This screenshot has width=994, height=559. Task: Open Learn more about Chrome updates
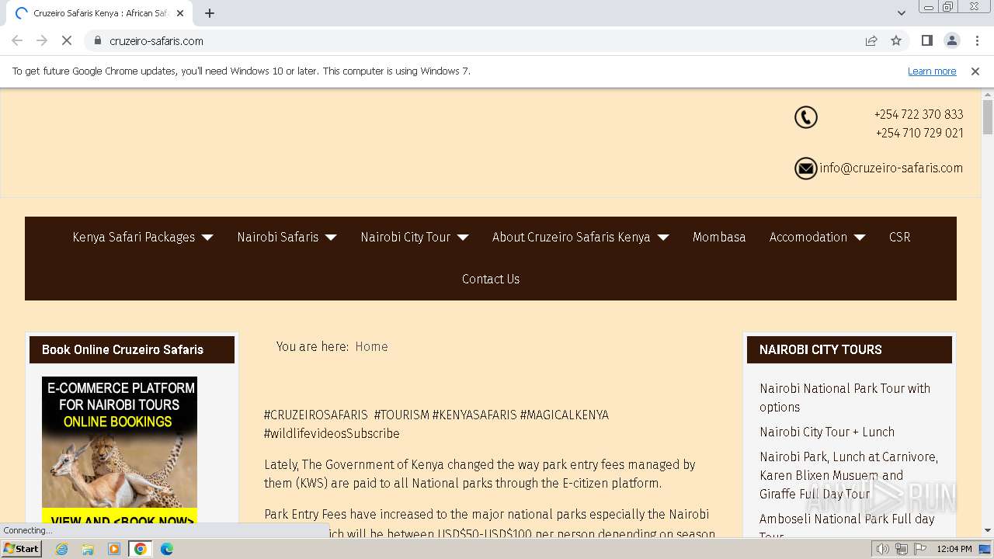[932, 71]
